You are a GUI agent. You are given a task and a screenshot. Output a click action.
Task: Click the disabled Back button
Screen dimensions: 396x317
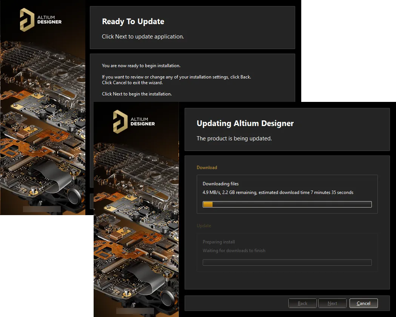[302, 303]
